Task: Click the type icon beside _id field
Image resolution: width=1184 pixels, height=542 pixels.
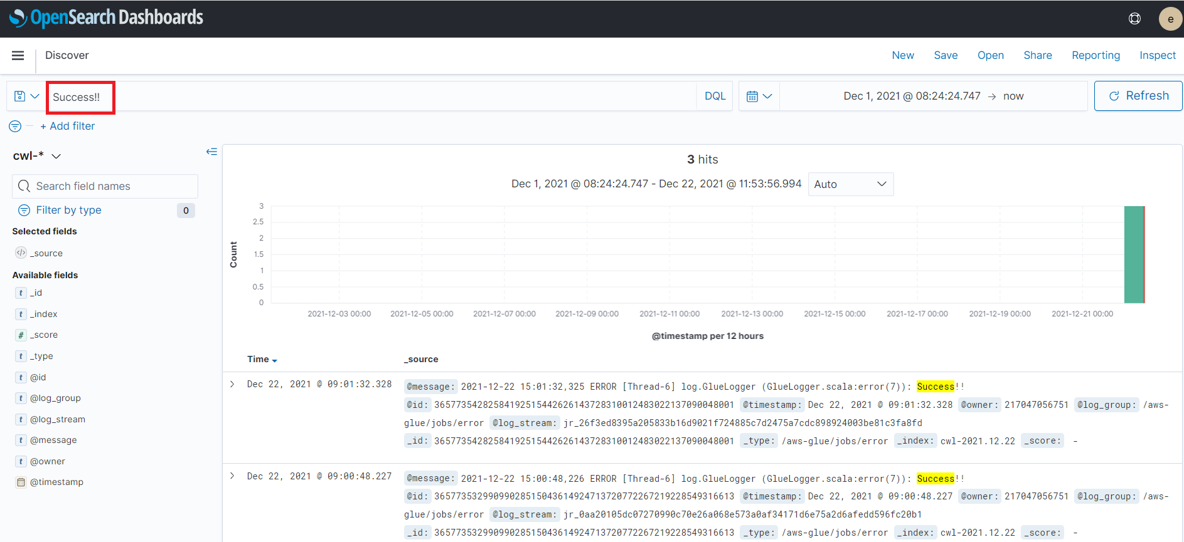Action: click(x=21, y=293)
